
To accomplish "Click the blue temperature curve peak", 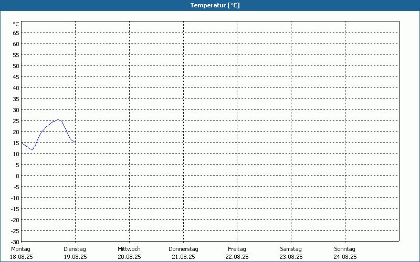I will 58,120.
